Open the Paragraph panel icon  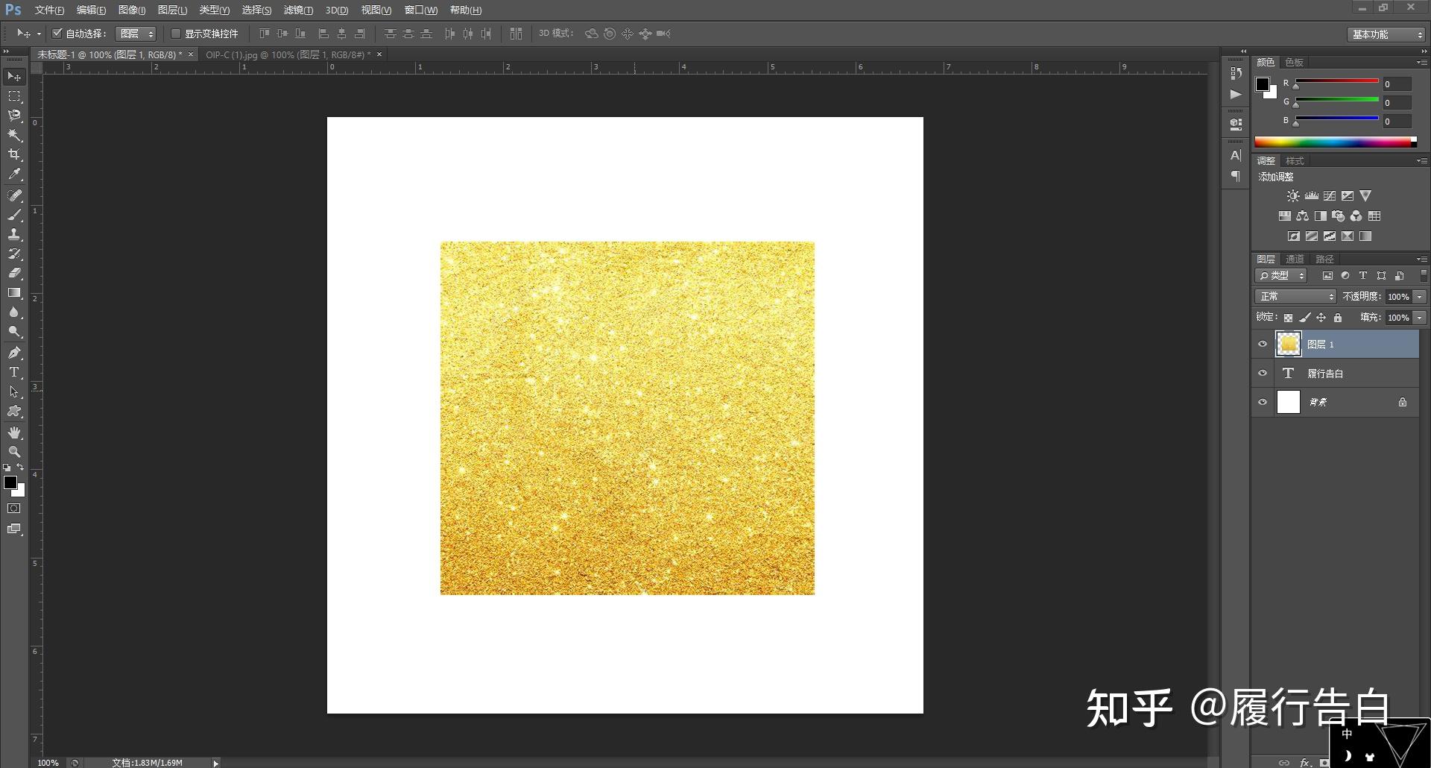coord(1236,176)
